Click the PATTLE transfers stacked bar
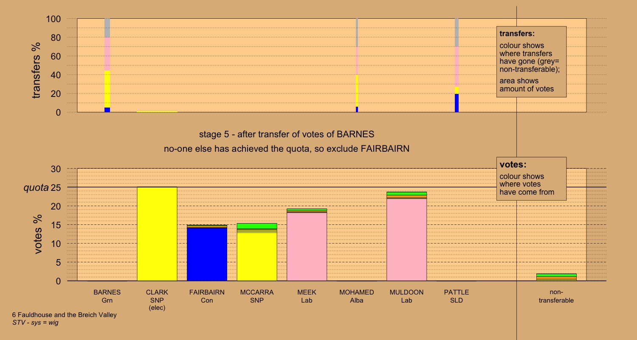The height and width of the screenshot is (340, 637). 457,65
